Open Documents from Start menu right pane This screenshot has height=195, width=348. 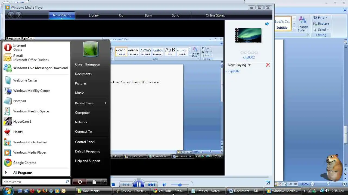pos(83,74)
